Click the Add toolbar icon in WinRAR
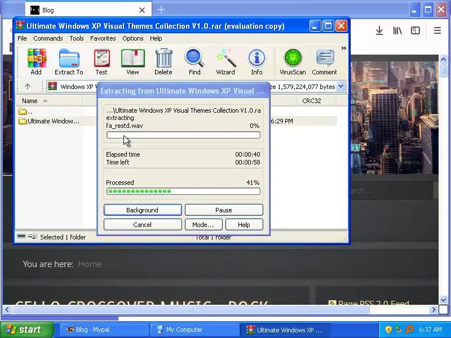The height and width of the screenshot is (338, 451). coord(36,62)
